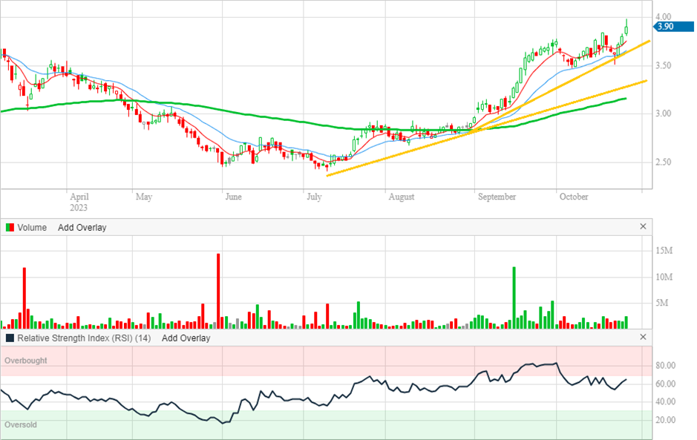Click the Overbought zone label in RSI
Viewport: 697px width, 440px height.
click(25, 361)
